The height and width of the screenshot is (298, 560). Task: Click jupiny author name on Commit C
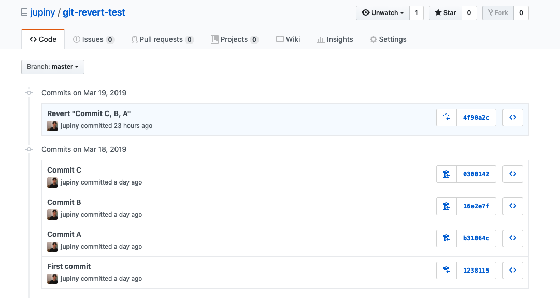(x=69, y=182)
